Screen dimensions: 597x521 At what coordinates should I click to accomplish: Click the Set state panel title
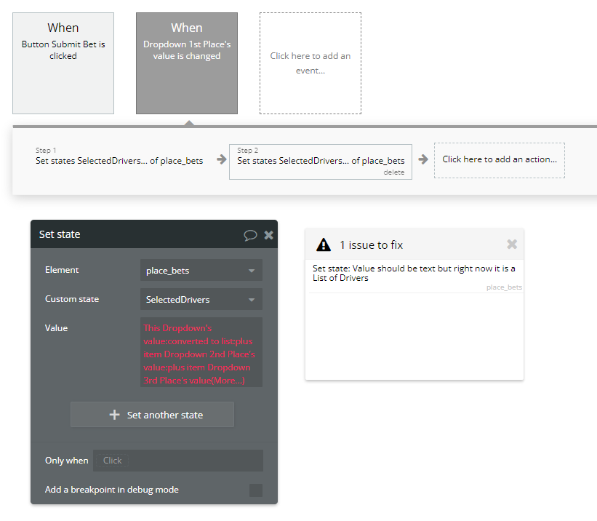(60, 234)
